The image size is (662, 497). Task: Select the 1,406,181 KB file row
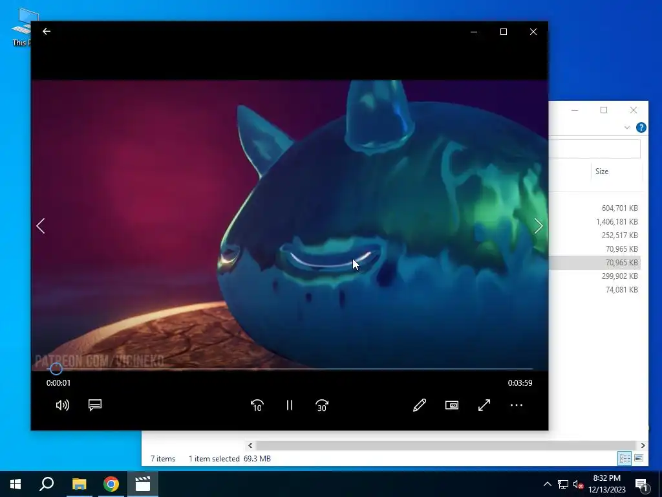tap(595, 221)
